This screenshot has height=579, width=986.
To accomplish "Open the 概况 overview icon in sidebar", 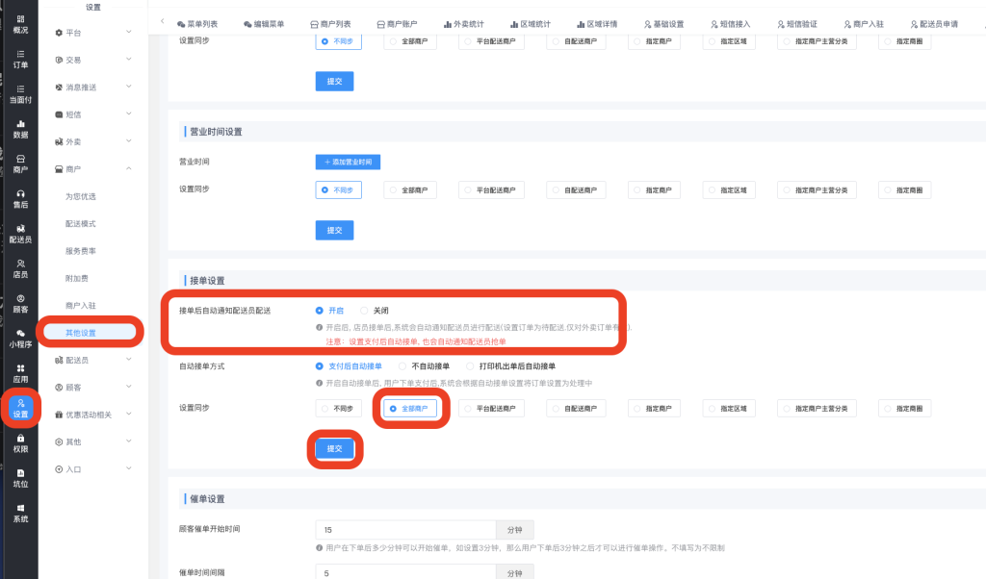I will [x=20, y=24].
